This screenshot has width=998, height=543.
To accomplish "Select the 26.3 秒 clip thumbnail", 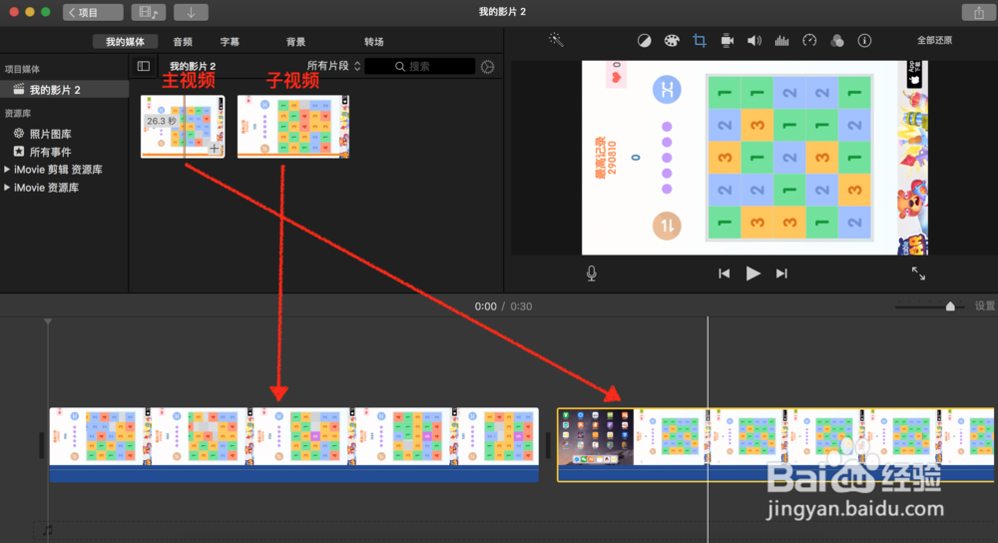I will pos(183,126).
